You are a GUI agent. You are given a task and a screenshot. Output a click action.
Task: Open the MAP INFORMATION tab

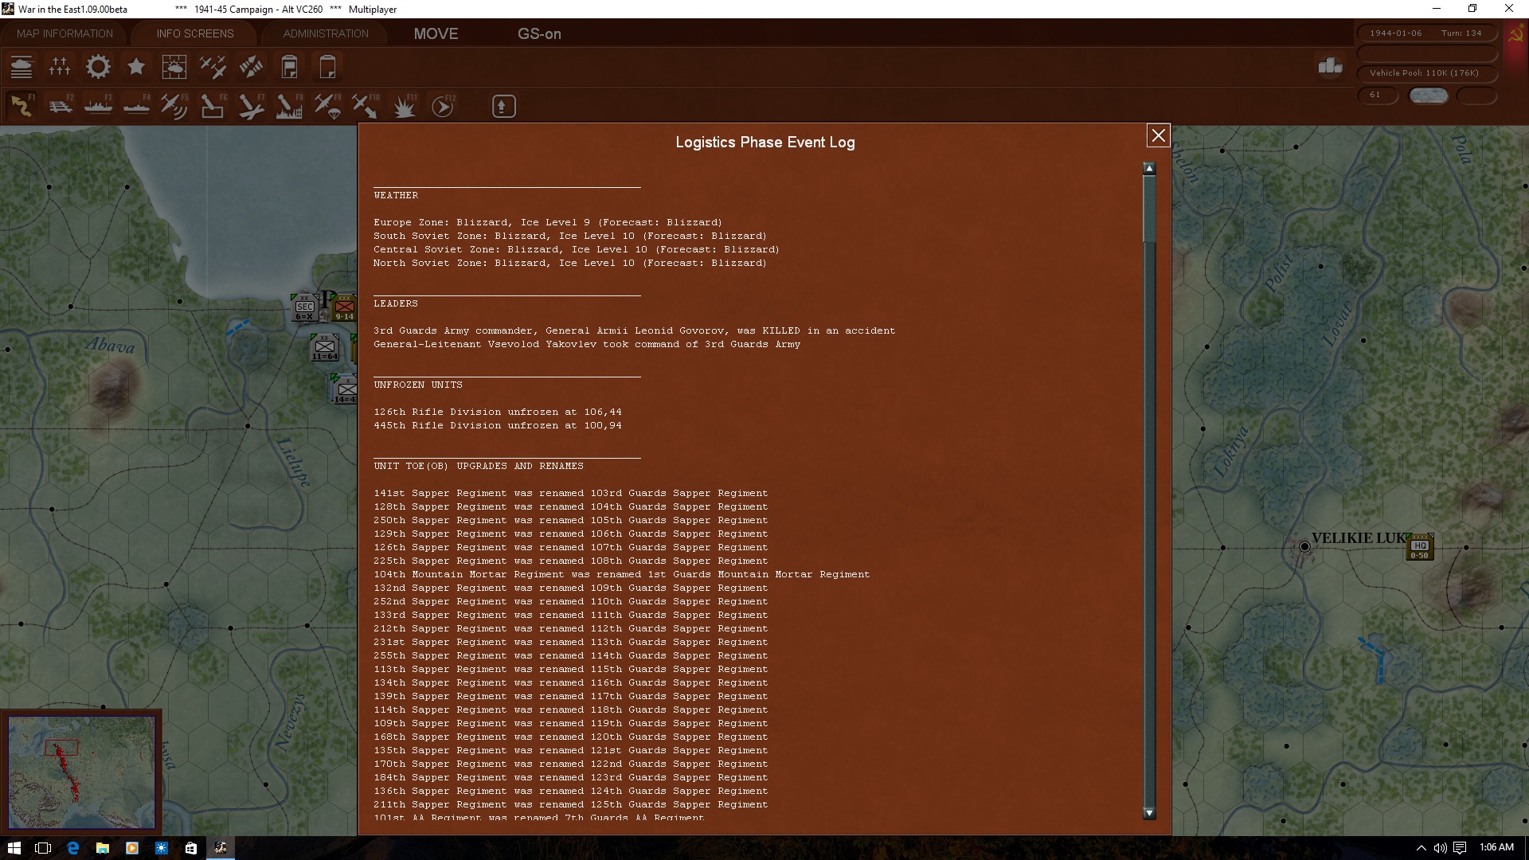tap(65, 33)
